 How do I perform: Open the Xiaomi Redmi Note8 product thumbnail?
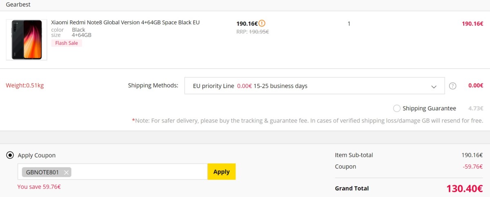click(x=27, y=39)
